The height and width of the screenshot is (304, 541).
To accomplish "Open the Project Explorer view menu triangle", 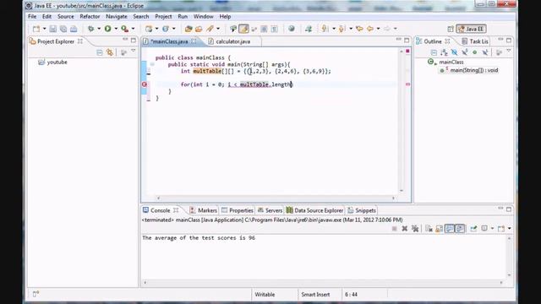I will click(134, 52).
